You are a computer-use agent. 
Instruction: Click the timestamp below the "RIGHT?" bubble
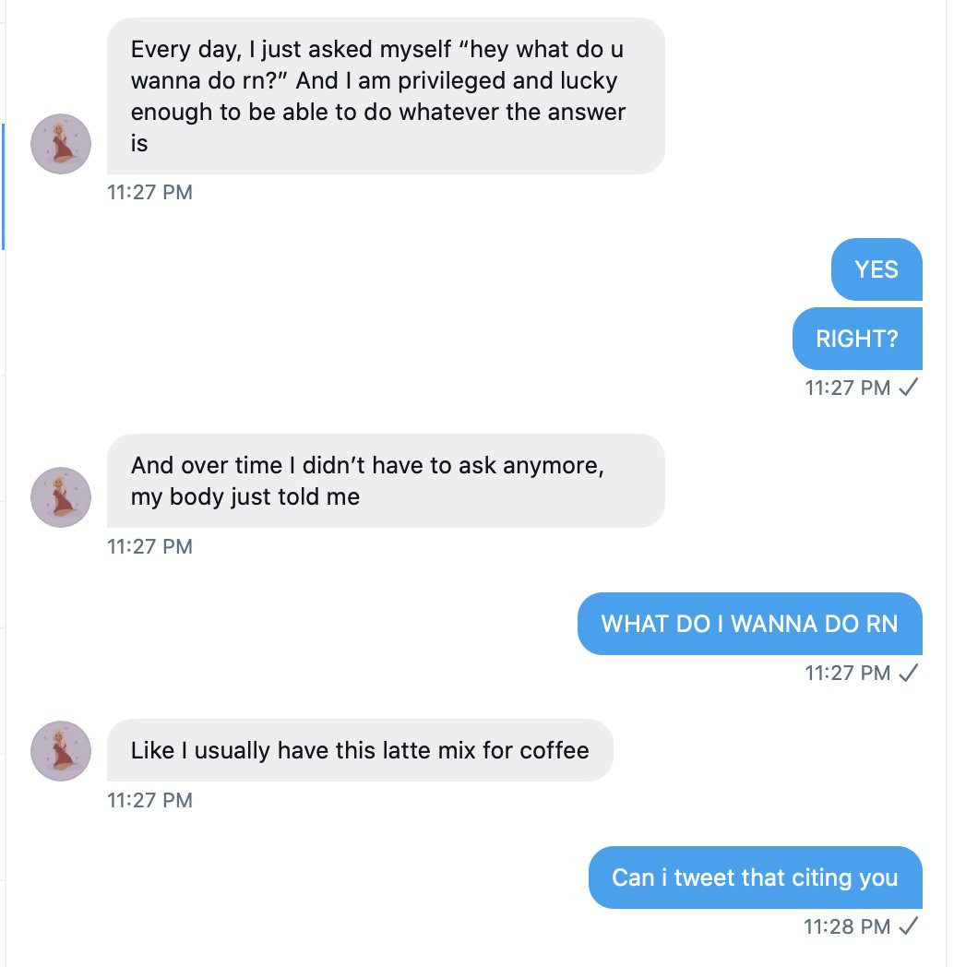pyautogui.click(x=847, y=388)
